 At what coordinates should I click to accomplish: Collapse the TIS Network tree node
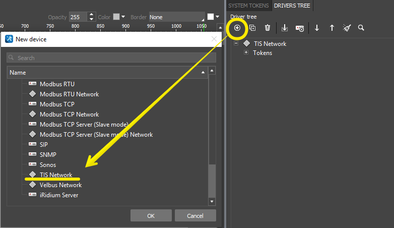[236, 43]
